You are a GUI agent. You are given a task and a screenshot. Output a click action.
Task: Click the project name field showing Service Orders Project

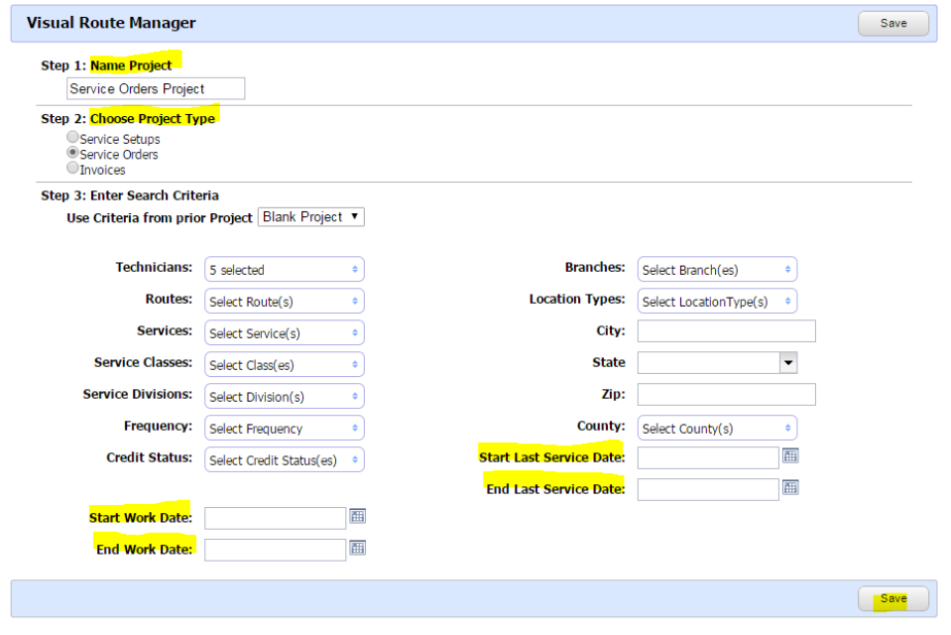pos(155,88)
